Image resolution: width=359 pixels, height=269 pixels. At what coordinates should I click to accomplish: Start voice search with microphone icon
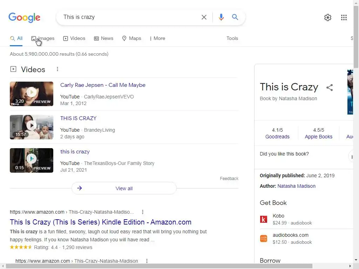click(221, 17)
